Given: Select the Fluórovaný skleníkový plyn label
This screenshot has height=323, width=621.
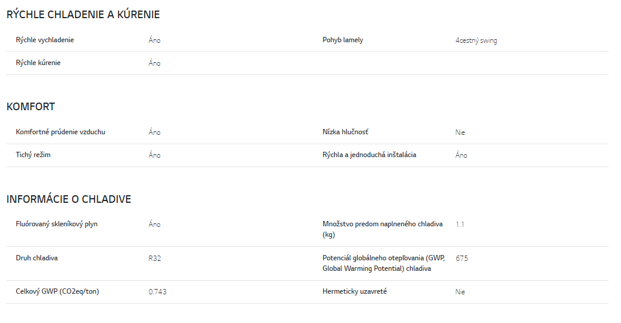Looking at the screenshot, I should (x=57, y=224).
